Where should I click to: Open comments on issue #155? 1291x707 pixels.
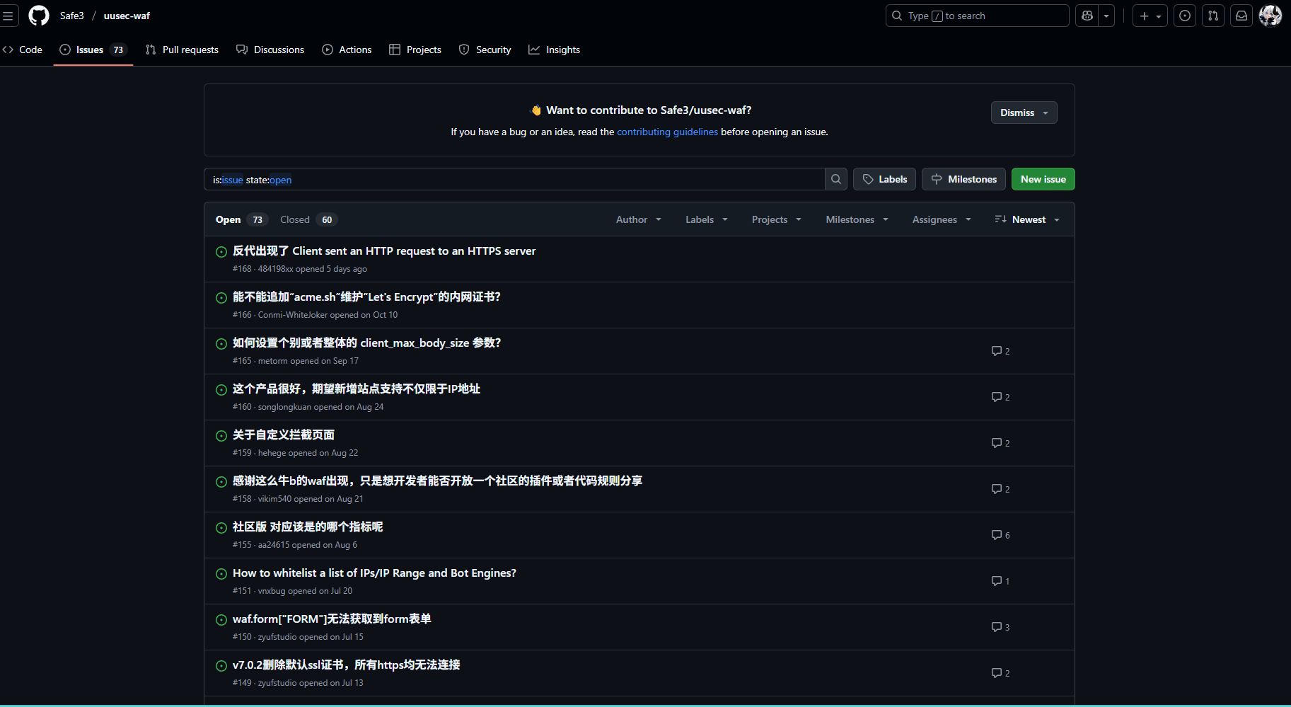[x=1000, y=535]
